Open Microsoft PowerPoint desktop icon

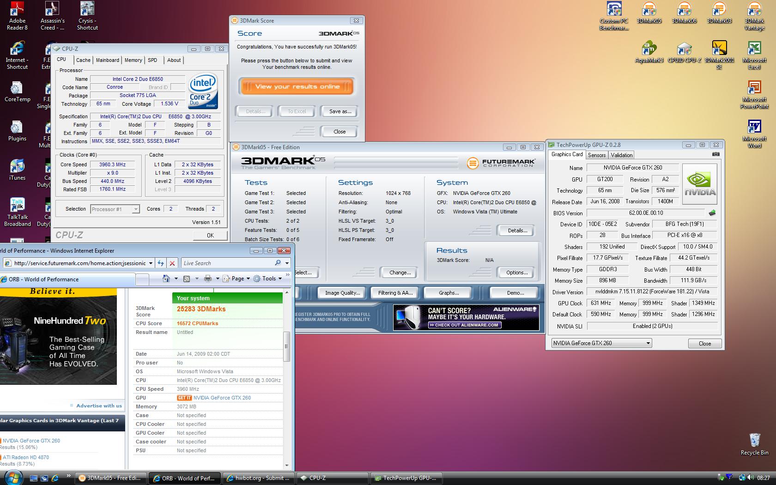(754, 94)
